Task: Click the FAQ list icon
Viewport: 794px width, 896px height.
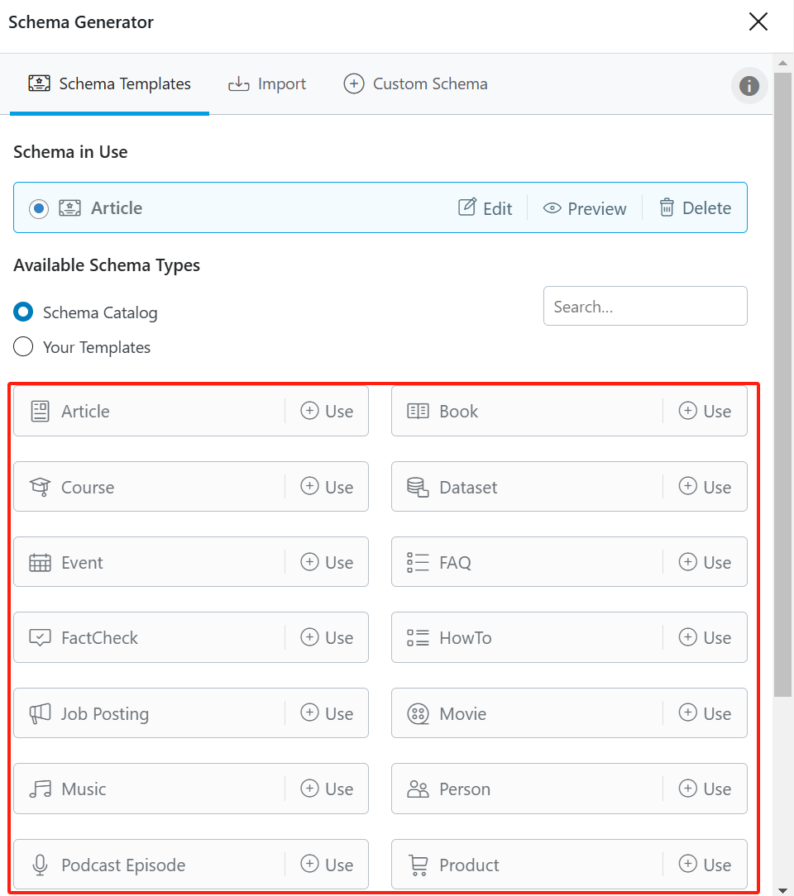Action: click(x=418, y=562)
